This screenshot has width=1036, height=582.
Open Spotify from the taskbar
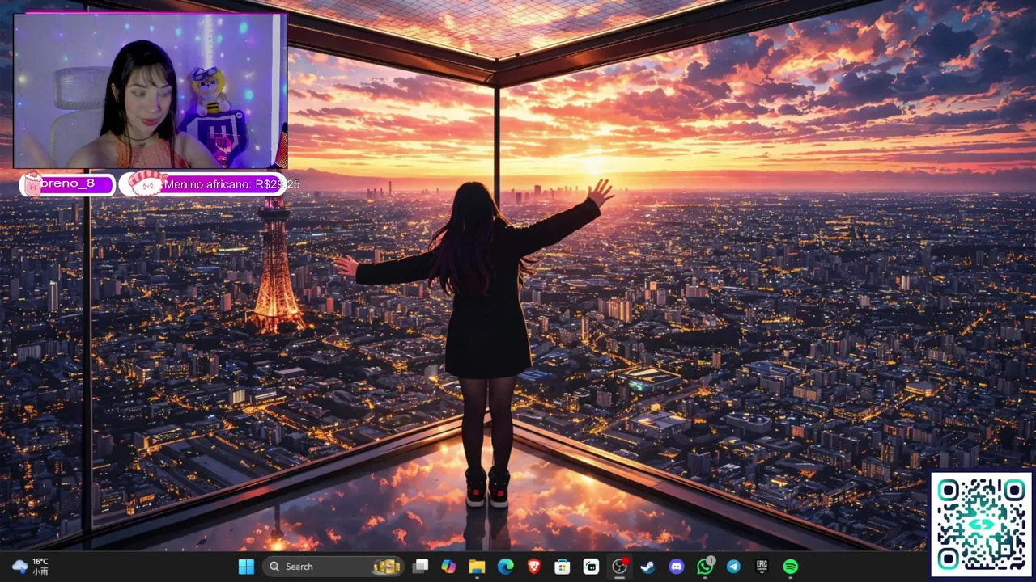[x=791, y=567]
